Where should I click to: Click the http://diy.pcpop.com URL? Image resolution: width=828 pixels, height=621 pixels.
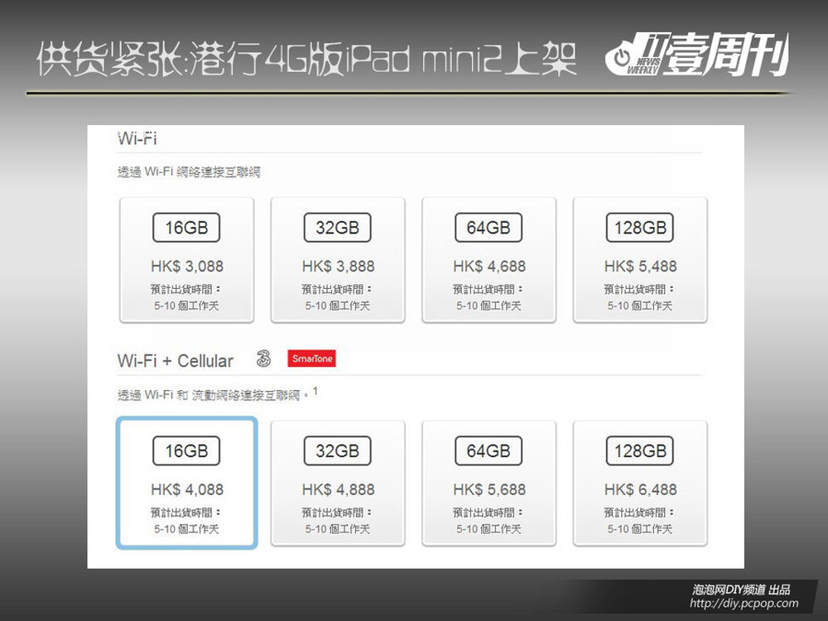[744, 603]
